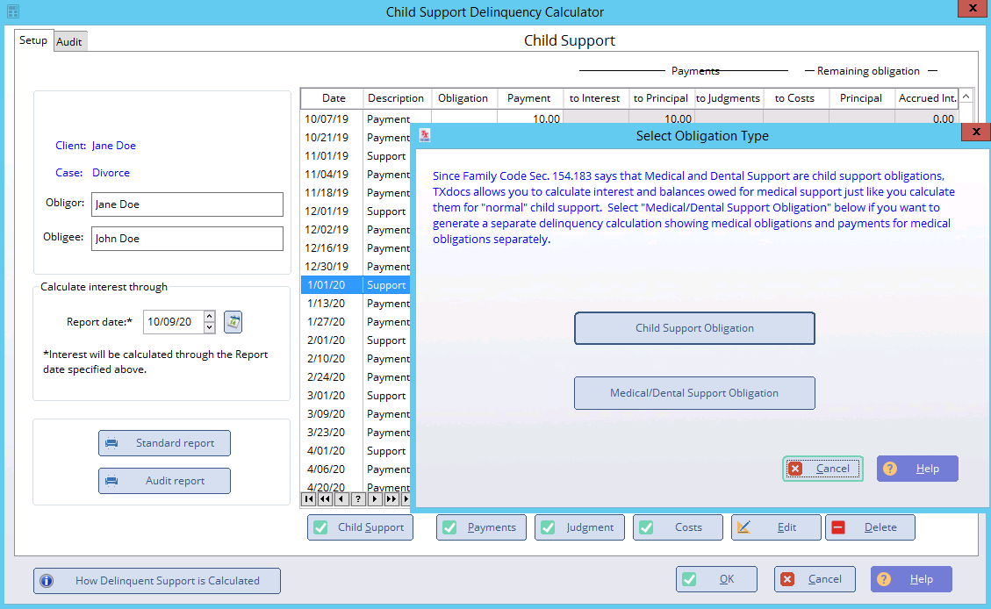This screenshot has width=991, height=609.
Task: Click How Delinquent Support is Calculated info button
Action: [x=157, y=580]
